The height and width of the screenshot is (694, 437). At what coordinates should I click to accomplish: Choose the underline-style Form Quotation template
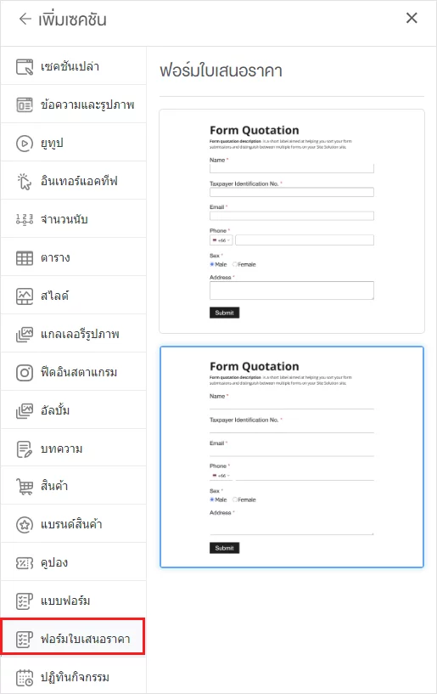tap(292, 457)
